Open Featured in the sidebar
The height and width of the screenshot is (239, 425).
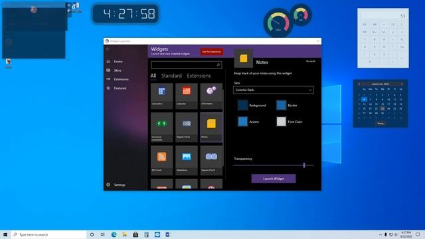click(120, 88)
